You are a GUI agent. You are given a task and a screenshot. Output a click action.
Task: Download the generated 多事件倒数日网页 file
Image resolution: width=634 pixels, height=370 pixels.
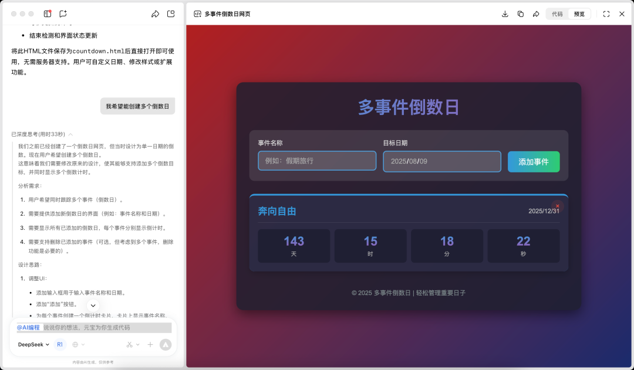pos(505,13)
